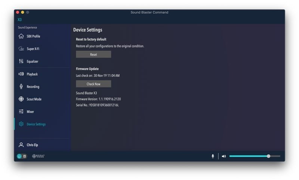
Task: Mute the microphone in the bottom bar
Action: [x=213, y=156]
